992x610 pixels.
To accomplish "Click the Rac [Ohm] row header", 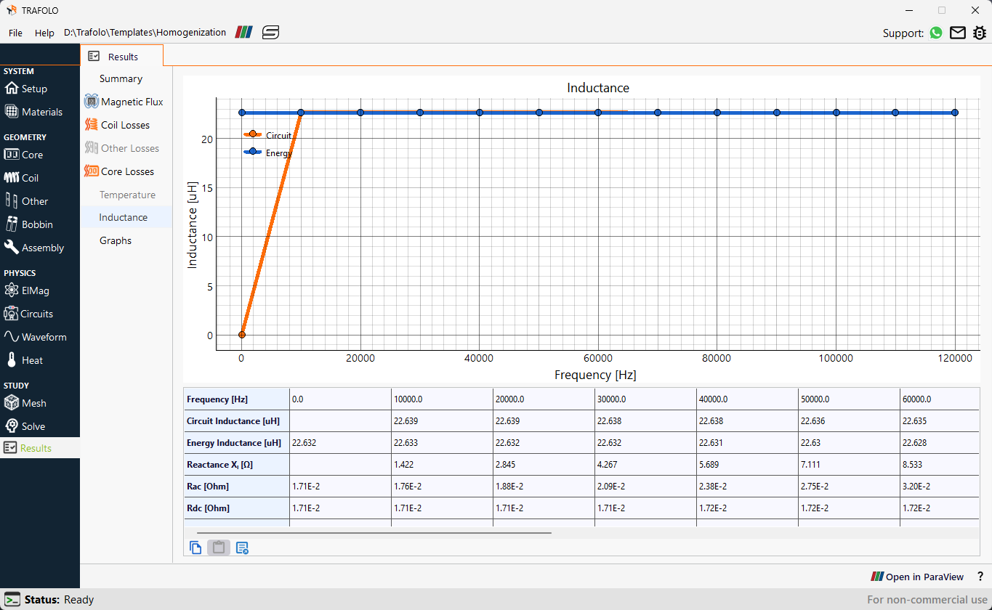I will [x=236, y=487].
